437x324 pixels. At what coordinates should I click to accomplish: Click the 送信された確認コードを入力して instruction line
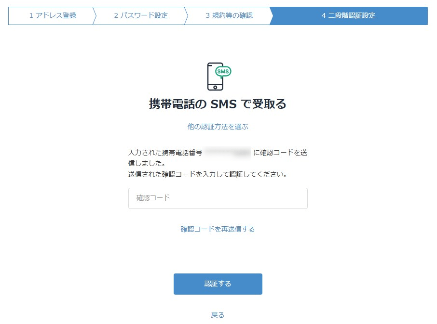pos(207,174)
